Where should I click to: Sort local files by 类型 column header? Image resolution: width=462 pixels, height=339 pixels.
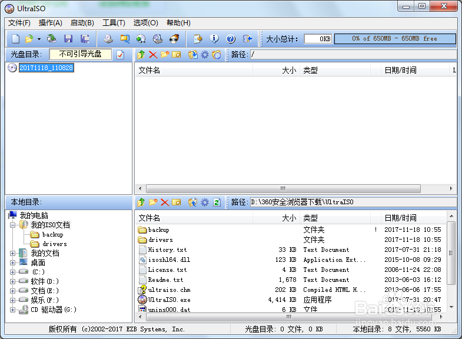[x=335, y=218]
